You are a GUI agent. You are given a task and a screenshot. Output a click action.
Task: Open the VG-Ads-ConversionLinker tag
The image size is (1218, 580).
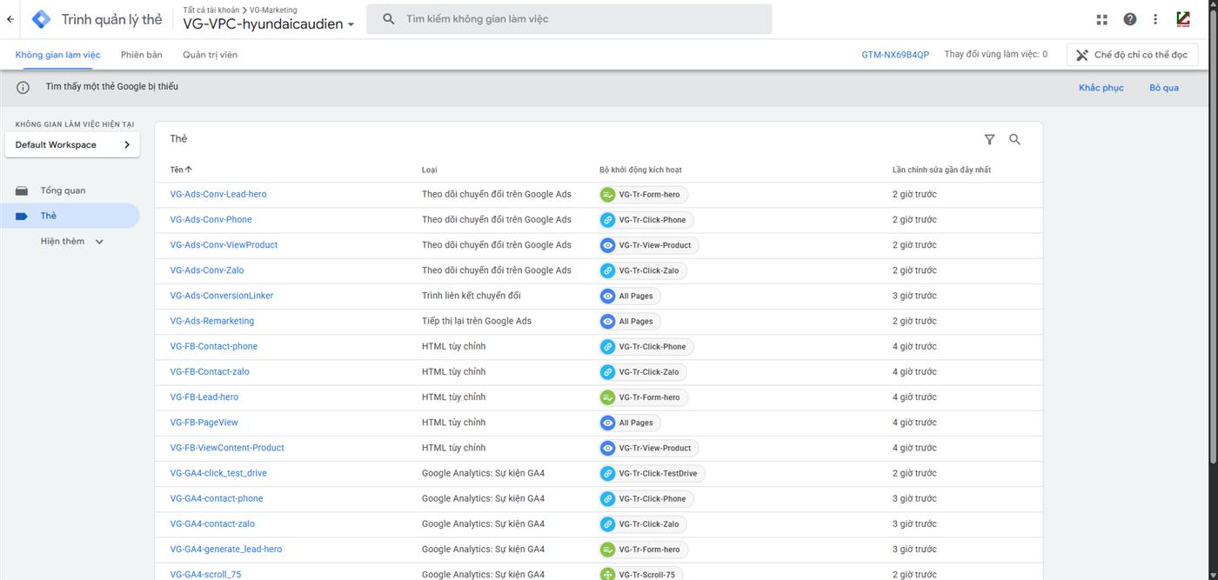222,296
